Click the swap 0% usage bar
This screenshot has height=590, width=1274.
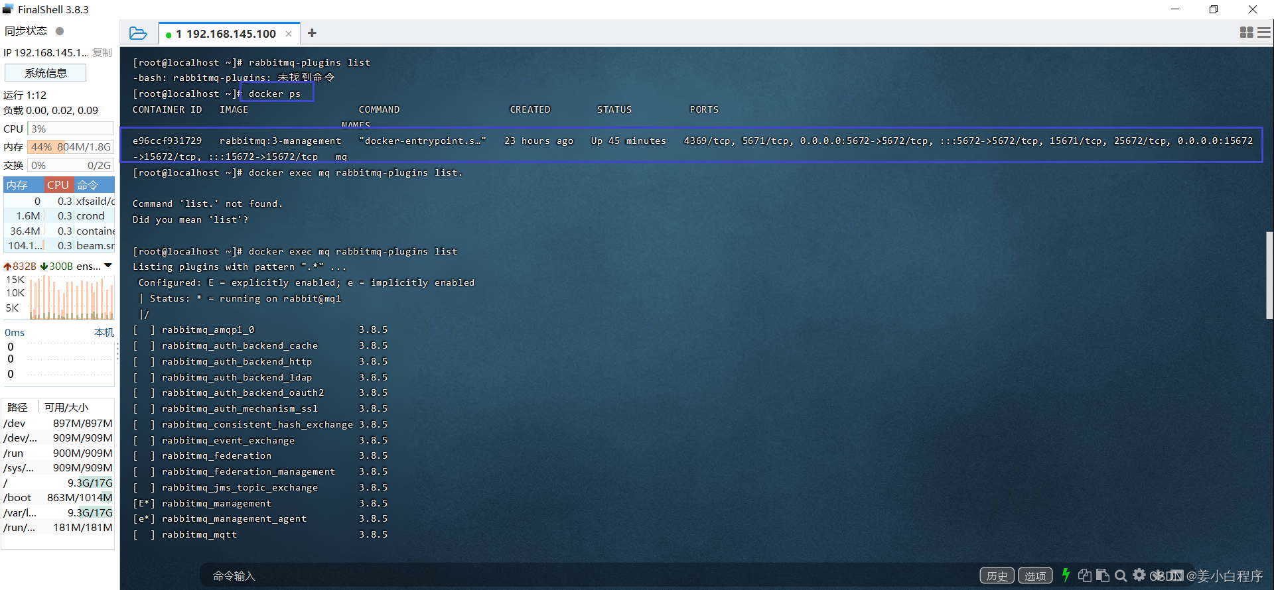point(70,165)
